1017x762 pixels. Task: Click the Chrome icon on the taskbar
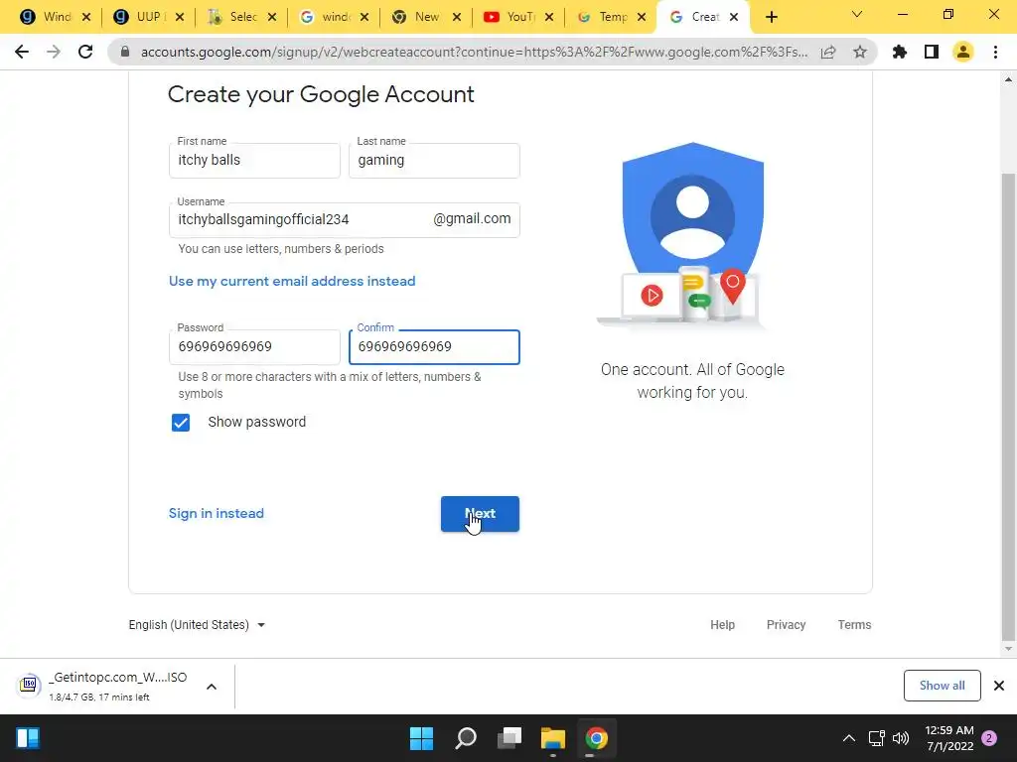(597, 738)
